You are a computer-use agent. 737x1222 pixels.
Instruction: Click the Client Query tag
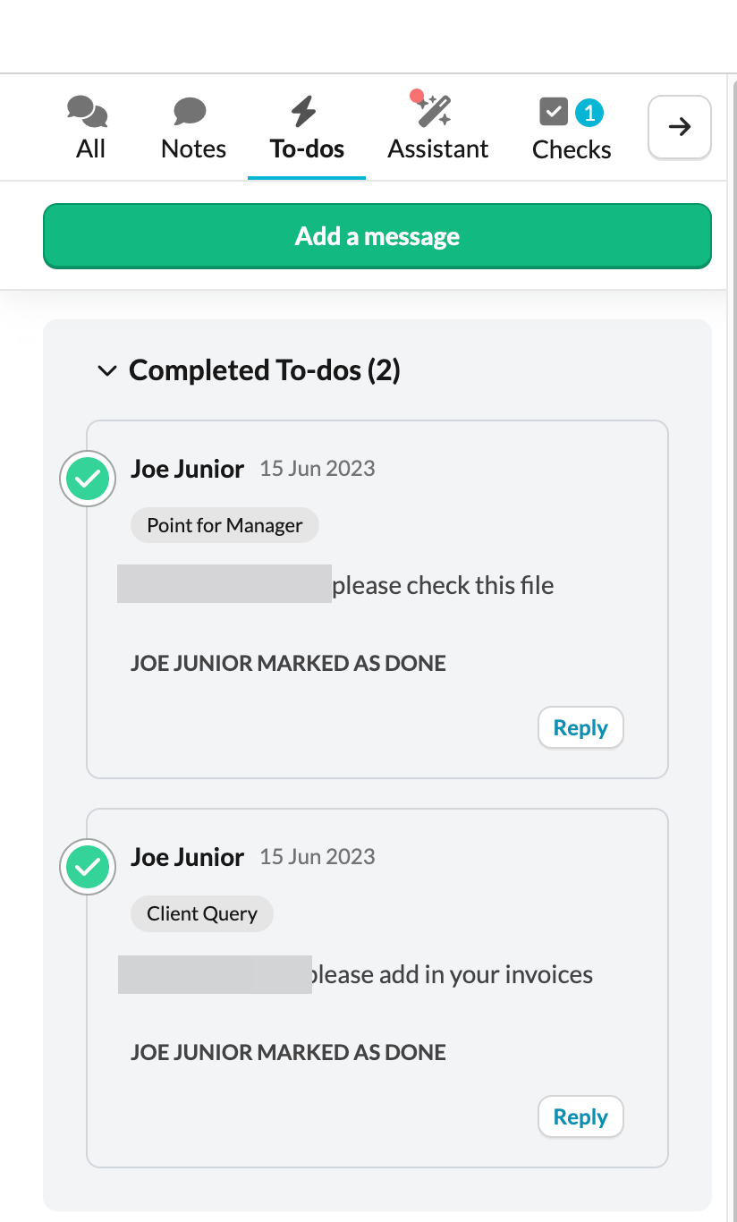coord(202,913)
